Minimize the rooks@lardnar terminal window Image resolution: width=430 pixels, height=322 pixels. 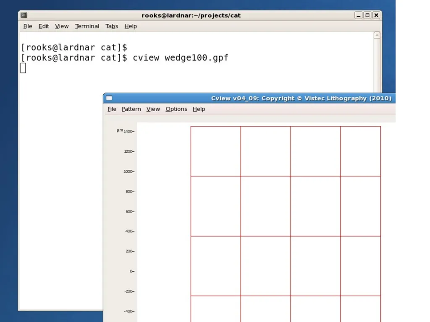pyautogui.click(x=358, y=16)
